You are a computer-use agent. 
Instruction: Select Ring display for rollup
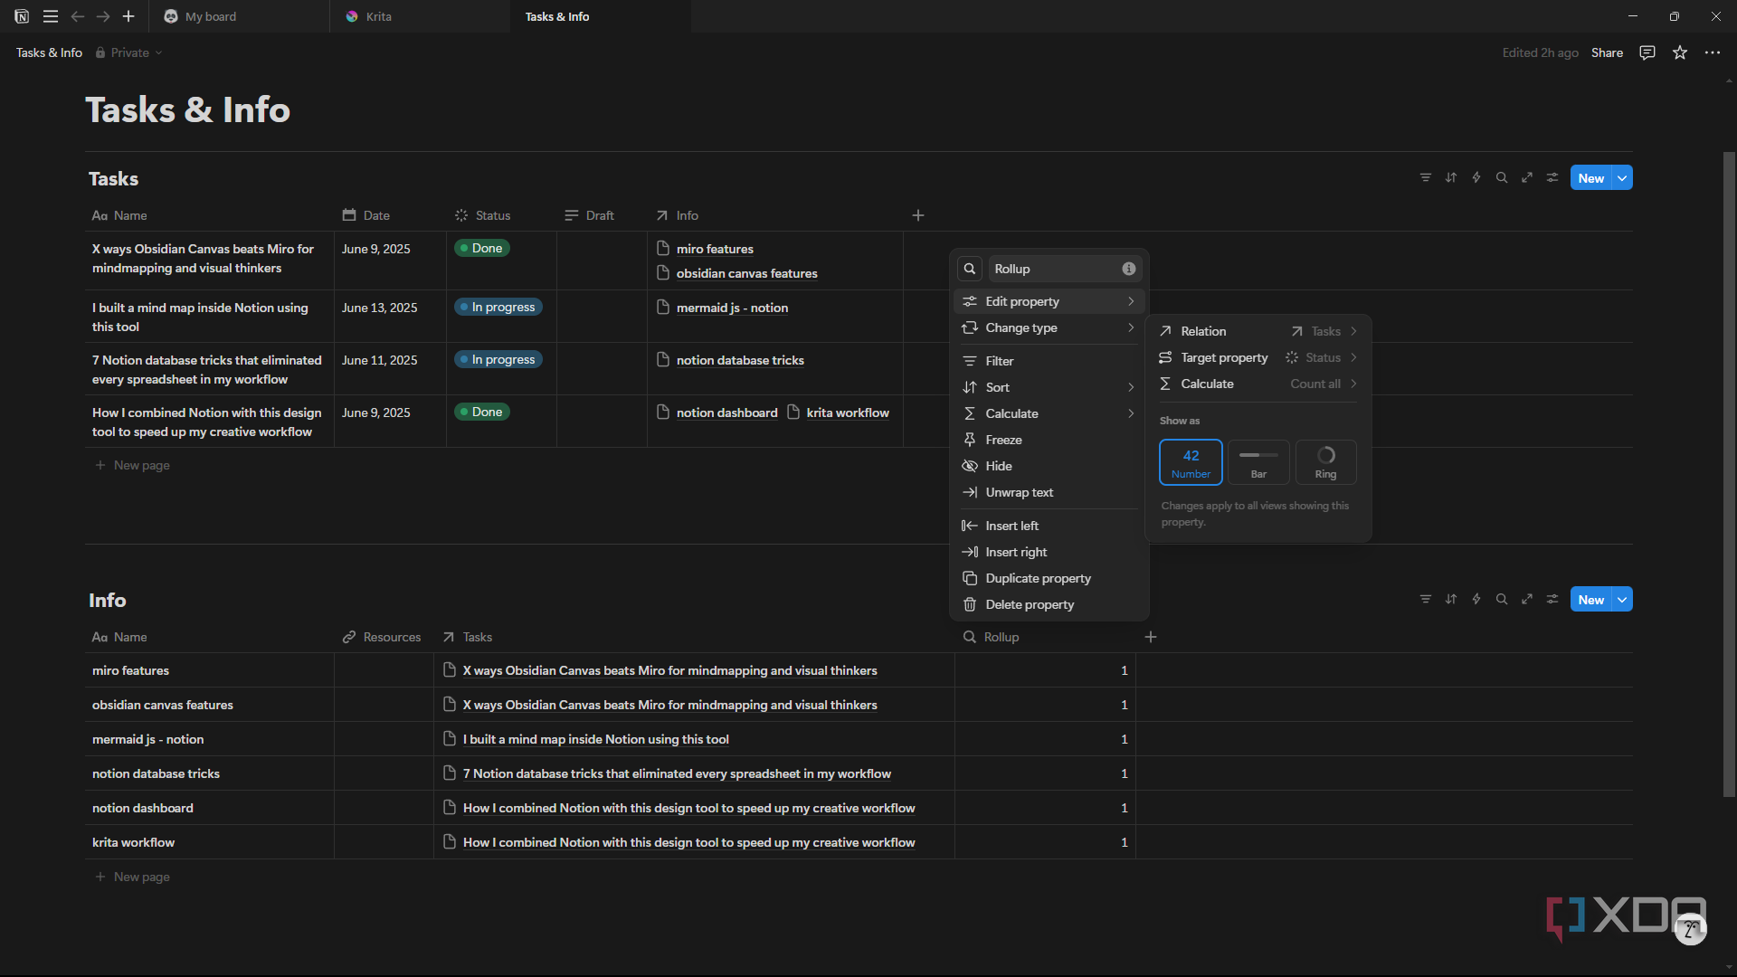[x=1325, y=462]
